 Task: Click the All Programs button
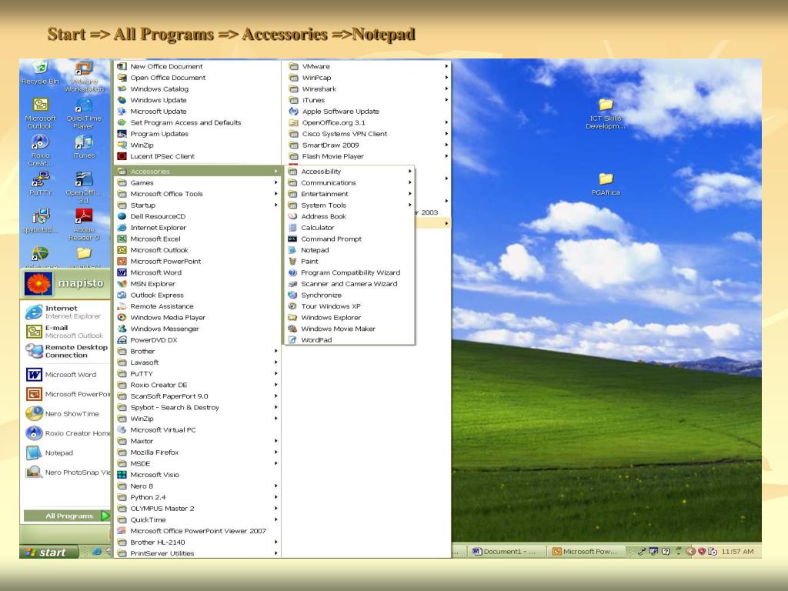click(x=67, y=516)
